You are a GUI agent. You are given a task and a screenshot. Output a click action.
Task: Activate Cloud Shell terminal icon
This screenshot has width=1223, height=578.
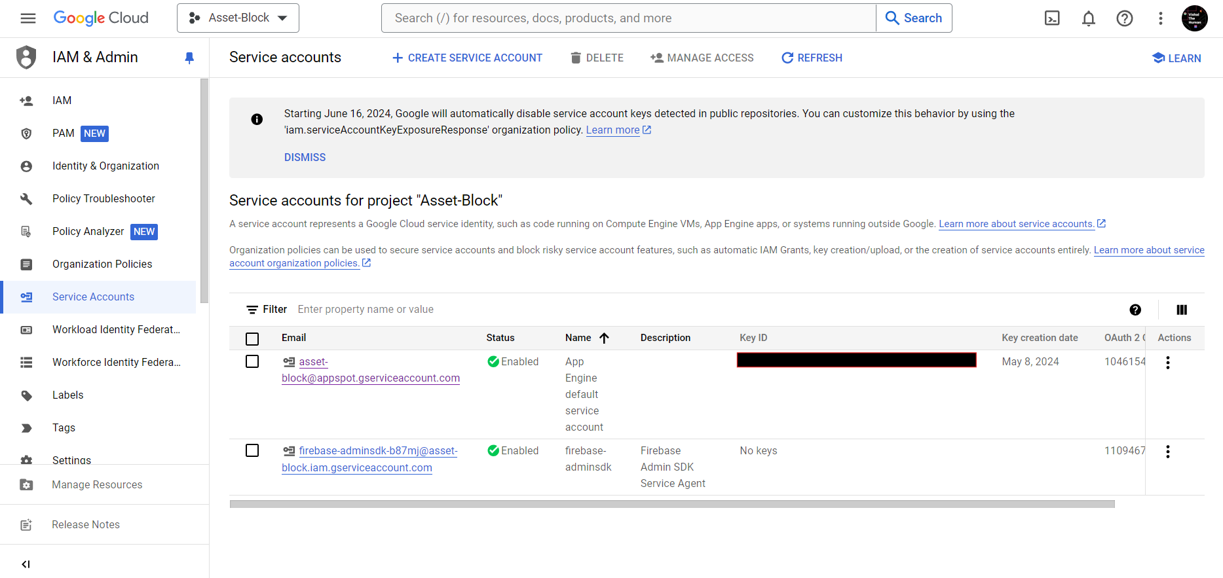click(x=1052, y=18)
